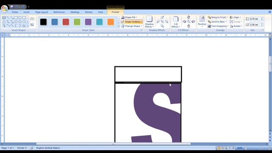Select the right arrow block shape

pyautogui.click(x=16, y=22)
